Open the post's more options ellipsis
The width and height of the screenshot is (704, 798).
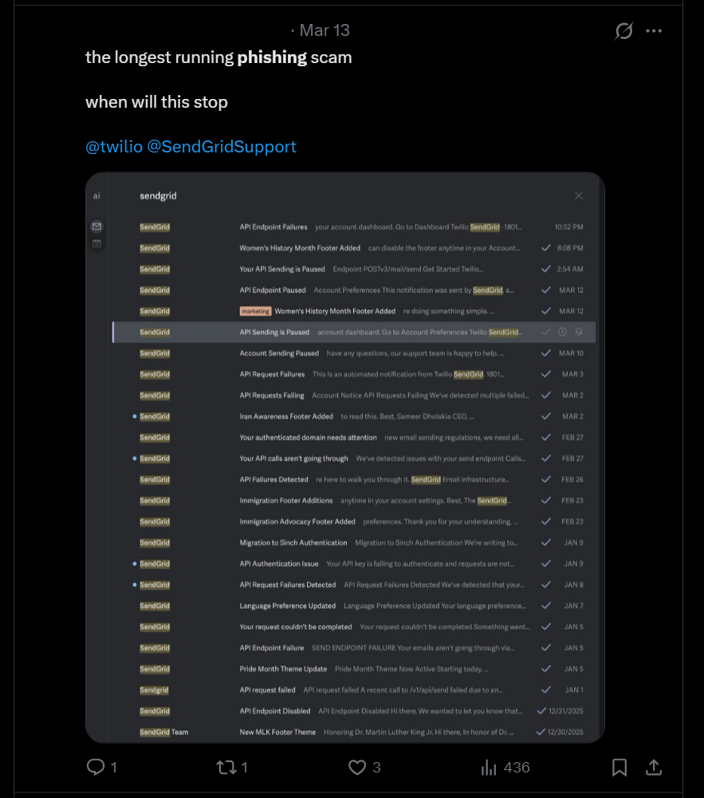pos(654,31)
